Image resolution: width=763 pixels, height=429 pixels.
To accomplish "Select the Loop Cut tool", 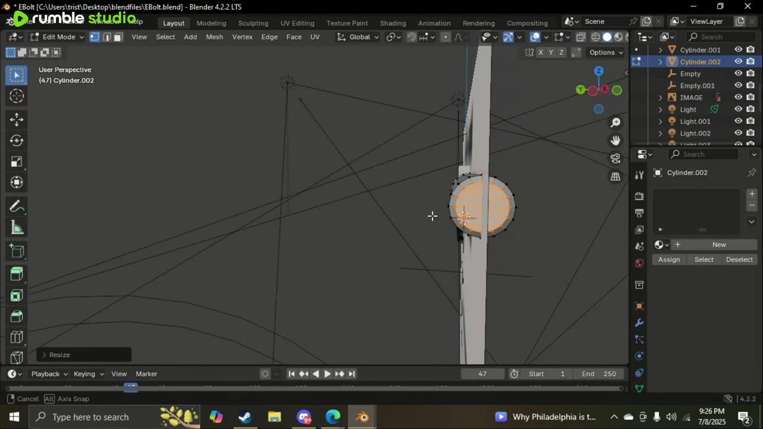I will (x=17, y=338).
